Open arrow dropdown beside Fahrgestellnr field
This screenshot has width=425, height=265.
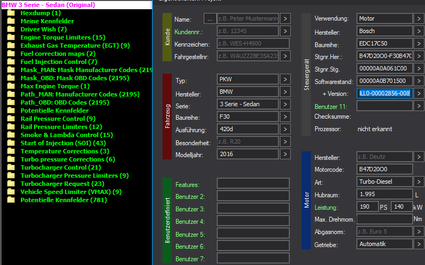(x=285, y=56)
